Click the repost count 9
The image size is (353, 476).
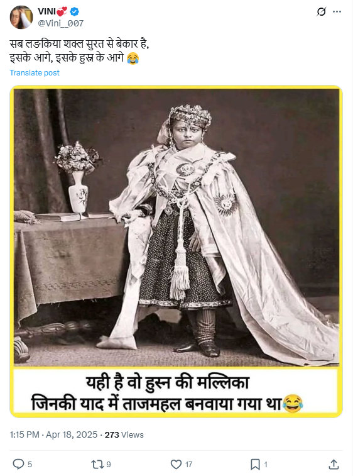click(109, 465)
